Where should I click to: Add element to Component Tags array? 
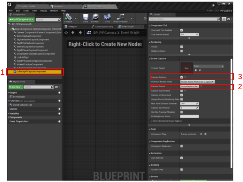click(201, 134)
